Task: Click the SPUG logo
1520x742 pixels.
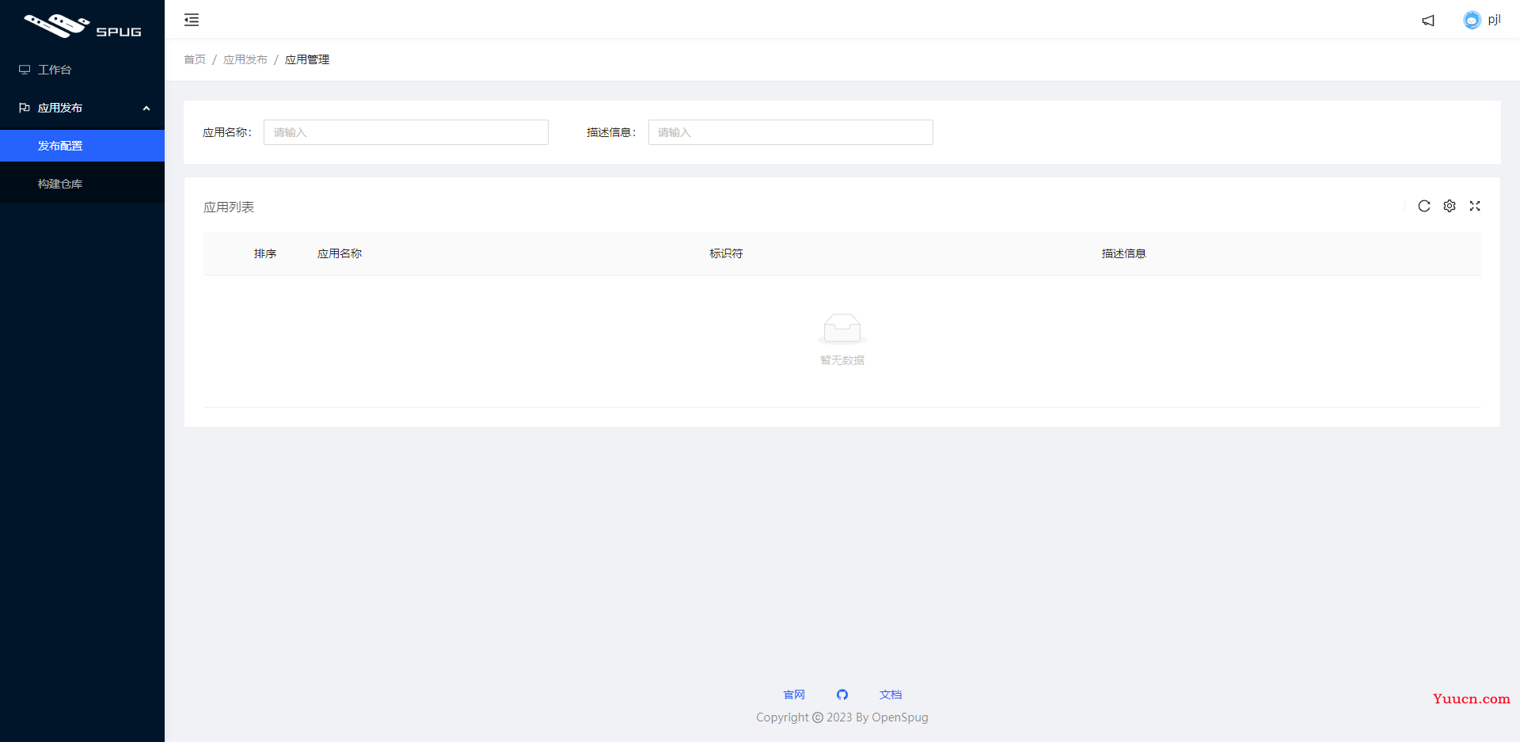Action: (x=82, y=25)
